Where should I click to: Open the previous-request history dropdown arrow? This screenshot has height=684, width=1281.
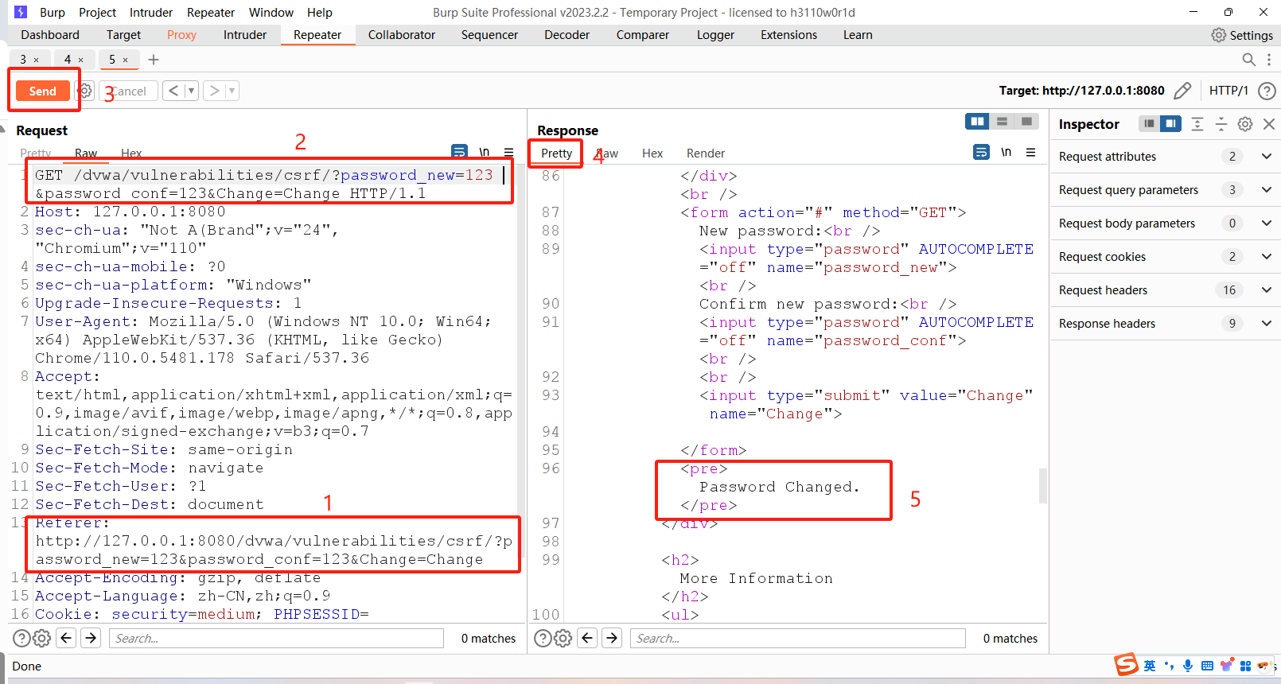tap(191, 91)
